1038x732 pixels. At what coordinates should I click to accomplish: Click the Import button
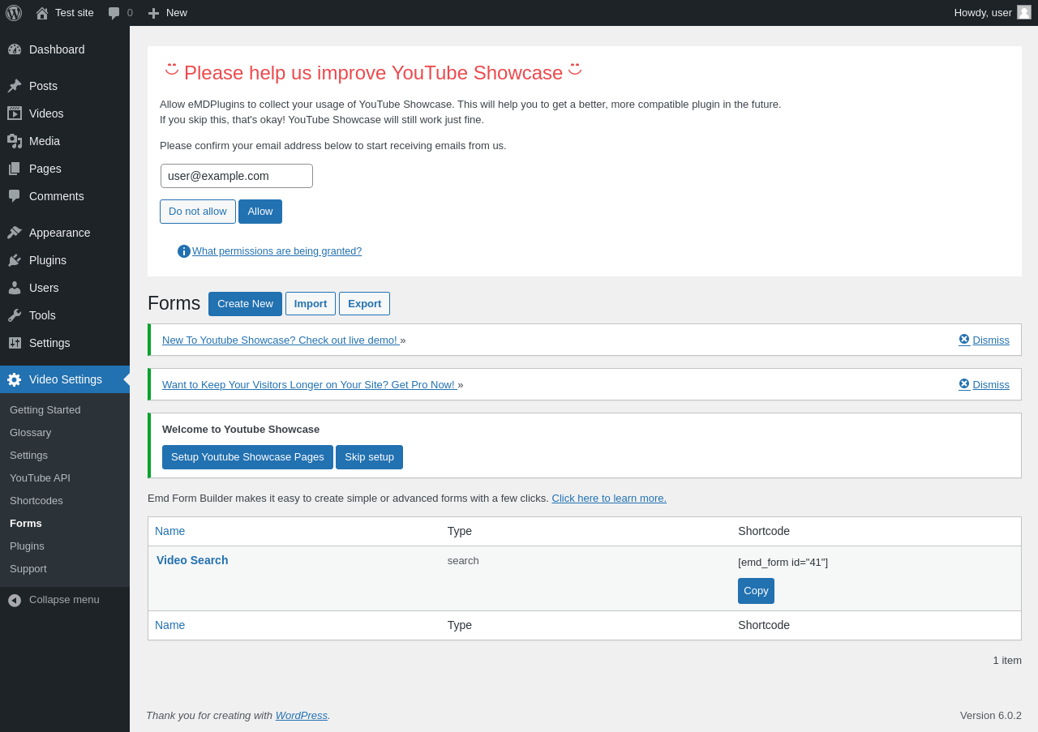coord(311,304)
